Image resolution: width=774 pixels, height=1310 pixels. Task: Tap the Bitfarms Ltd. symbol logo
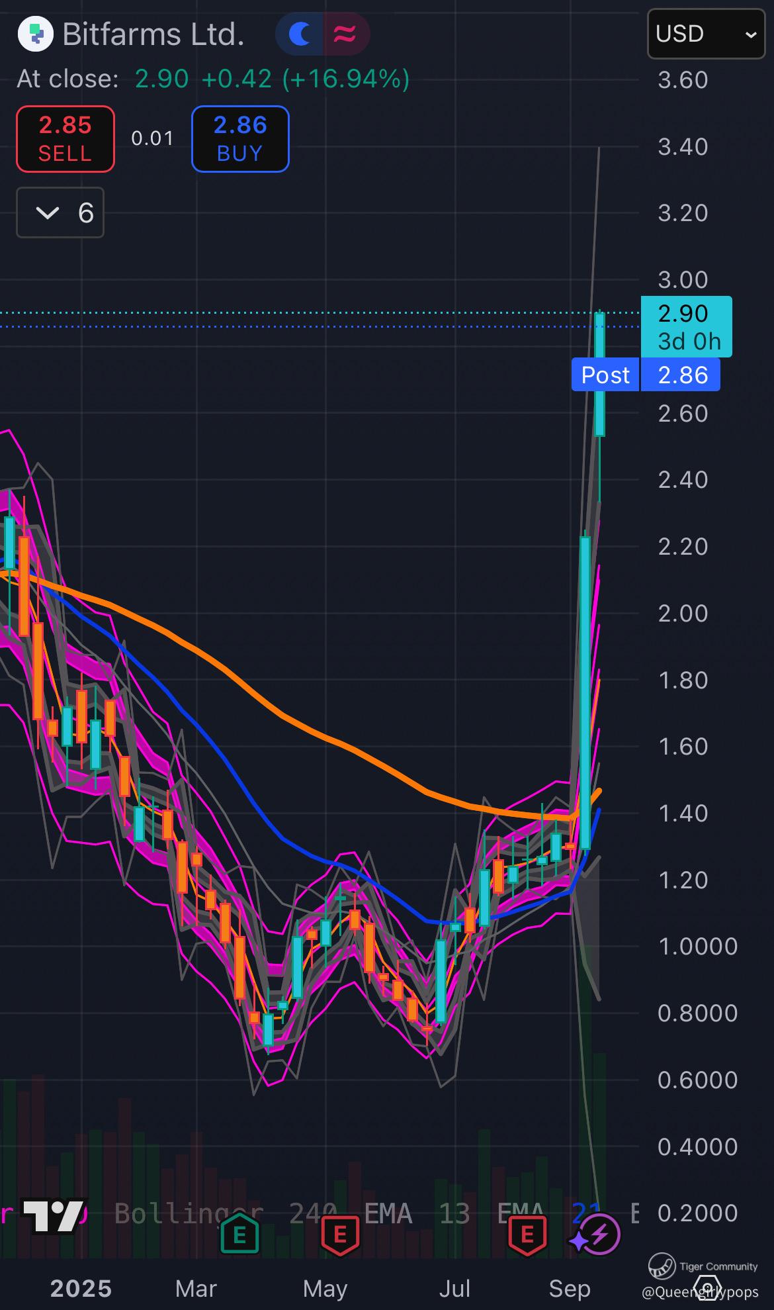tap(35, 34)
